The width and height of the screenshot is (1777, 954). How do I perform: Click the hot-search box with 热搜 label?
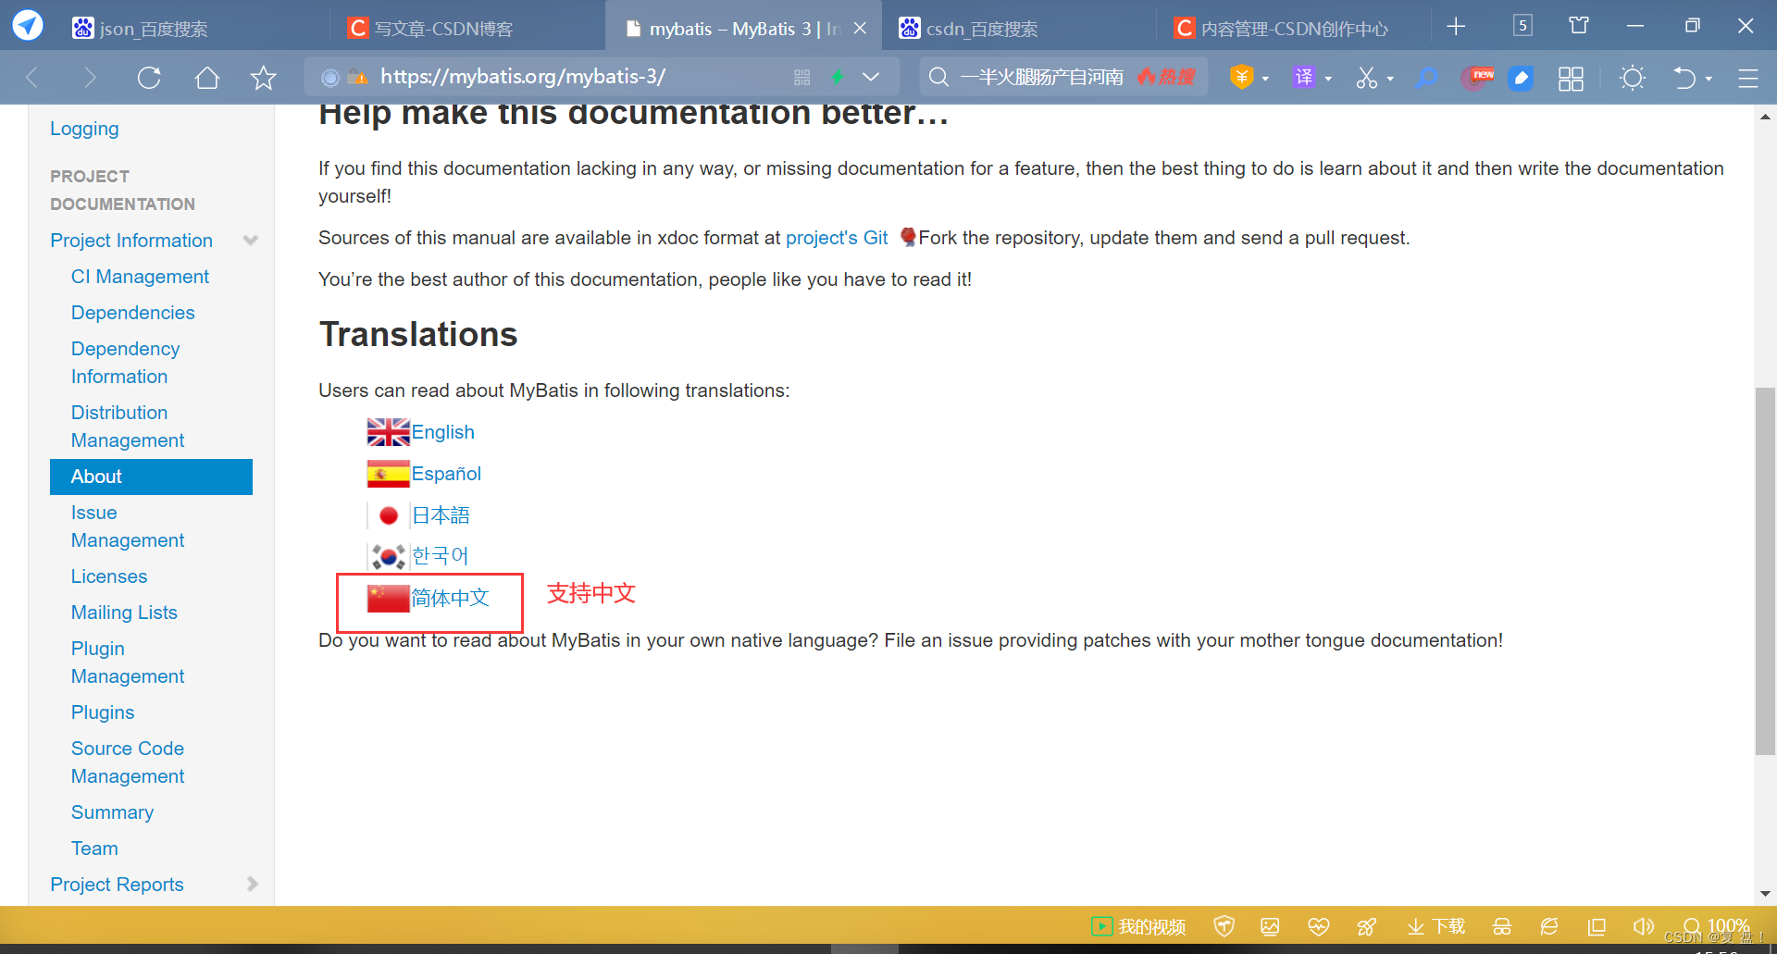pos(1064,77)
